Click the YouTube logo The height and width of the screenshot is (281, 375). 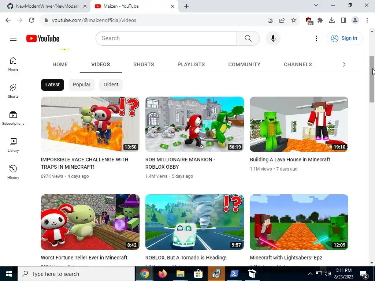pos(43,38)
